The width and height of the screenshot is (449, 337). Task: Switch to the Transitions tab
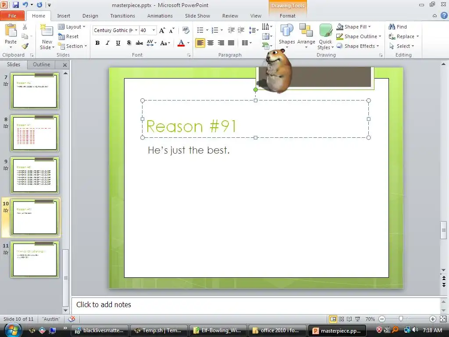[123, 16]
